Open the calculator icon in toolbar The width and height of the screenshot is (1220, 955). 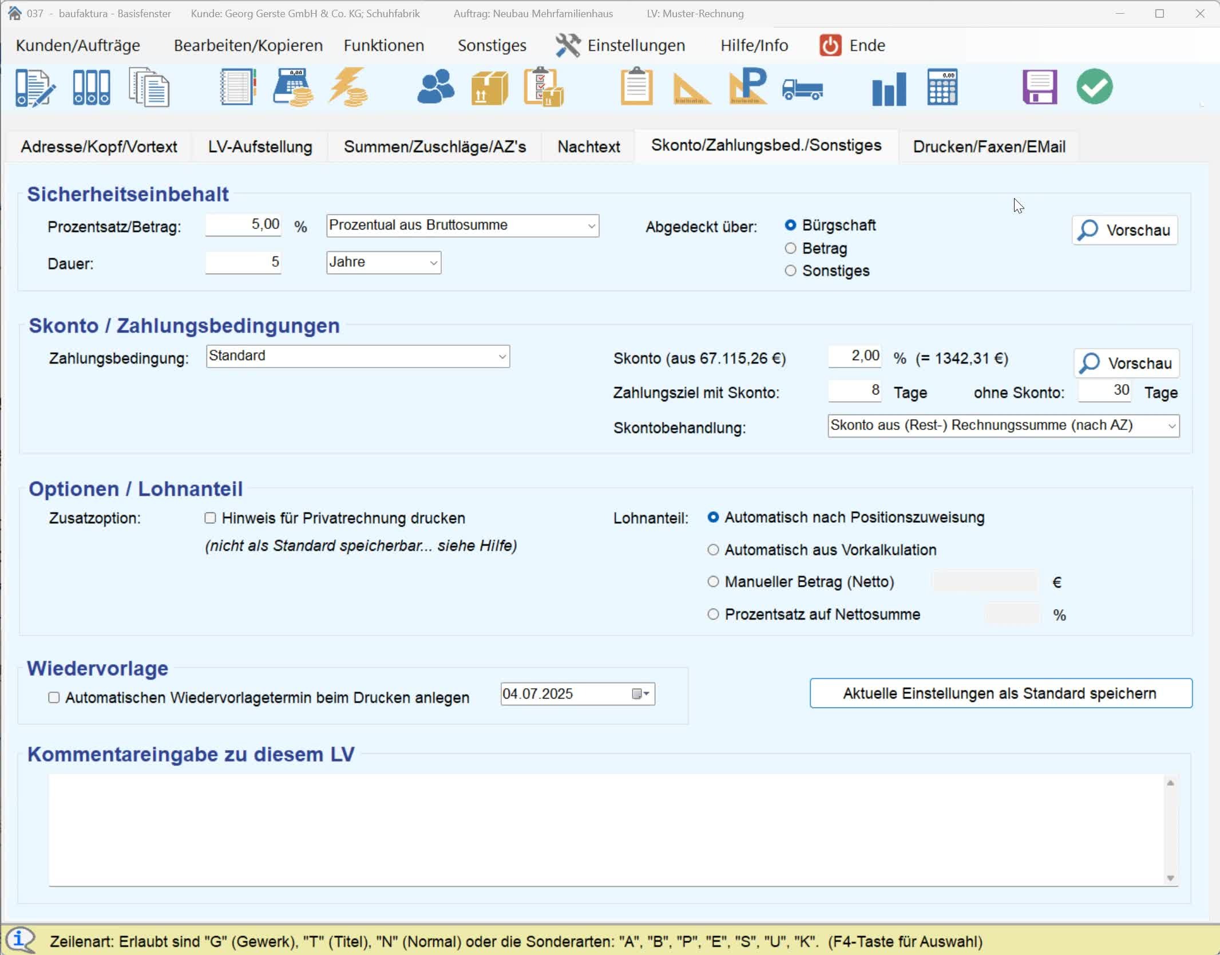point(942,87)
